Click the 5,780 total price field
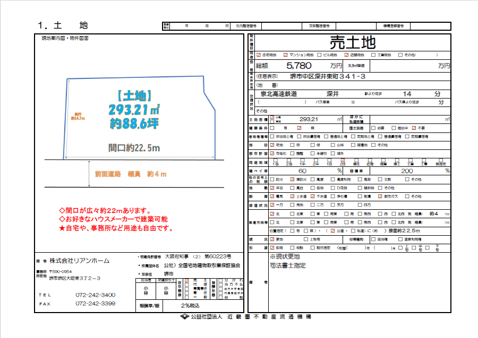The height and width of the screenshot is (338, 478). (298, 66)
